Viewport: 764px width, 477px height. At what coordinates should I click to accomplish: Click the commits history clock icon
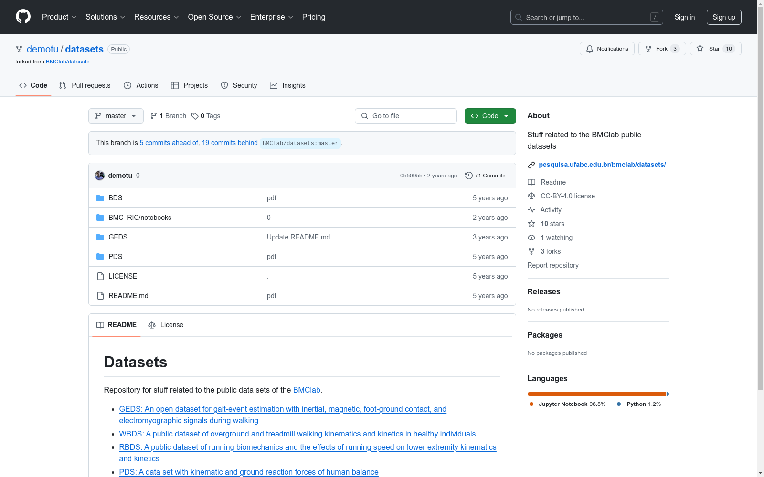pos(469,176)
